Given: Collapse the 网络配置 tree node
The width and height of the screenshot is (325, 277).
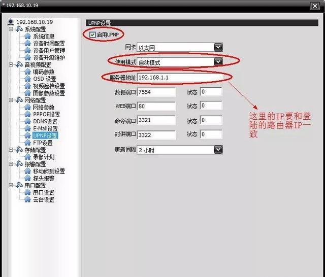Looking at the screenshot, I should [11, 100].
